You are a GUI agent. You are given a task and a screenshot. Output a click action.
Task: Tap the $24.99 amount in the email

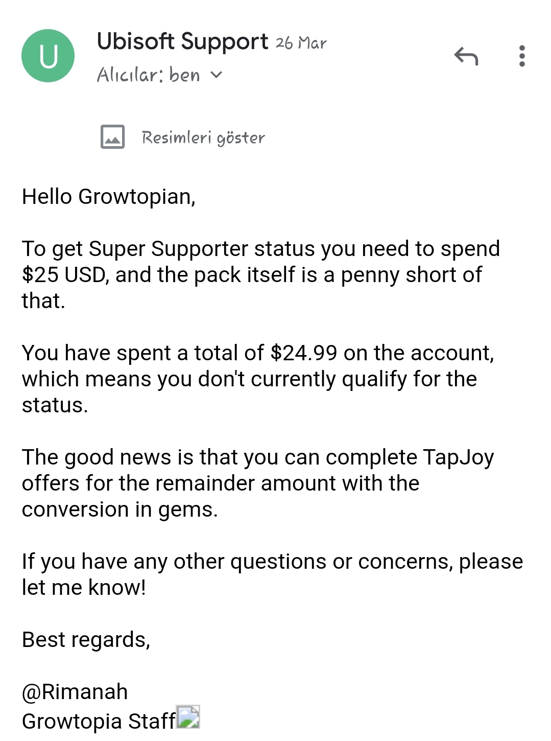304,353
